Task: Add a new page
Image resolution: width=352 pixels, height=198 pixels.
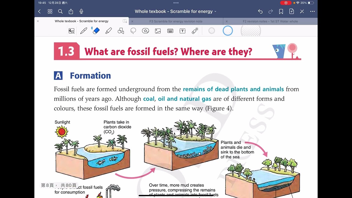Action: (x=291, y=11)
